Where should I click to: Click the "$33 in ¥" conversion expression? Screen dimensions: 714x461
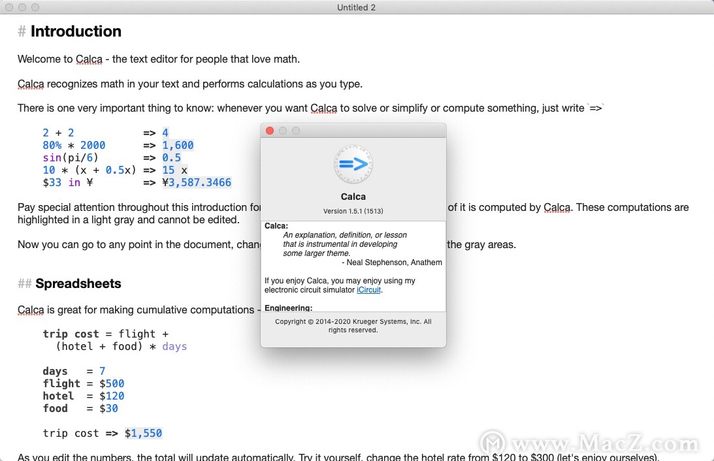point(68,182)
